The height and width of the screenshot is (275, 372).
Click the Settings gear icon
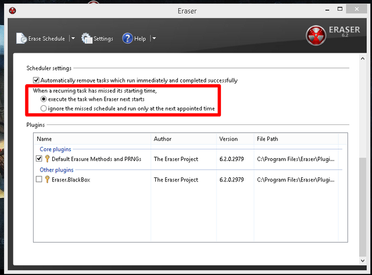(x=87, y=38)
